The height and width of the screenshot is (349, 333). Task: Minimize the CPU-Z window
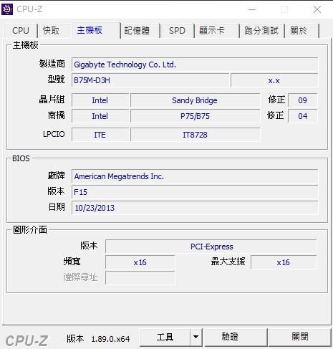pos(252,9)
